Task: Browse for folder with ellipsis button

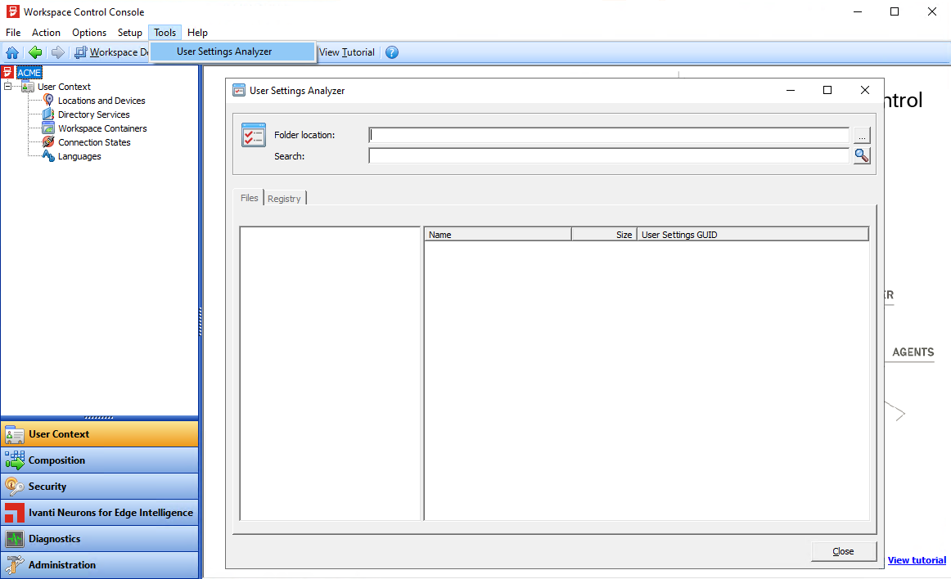Action: tap(862, 135)
